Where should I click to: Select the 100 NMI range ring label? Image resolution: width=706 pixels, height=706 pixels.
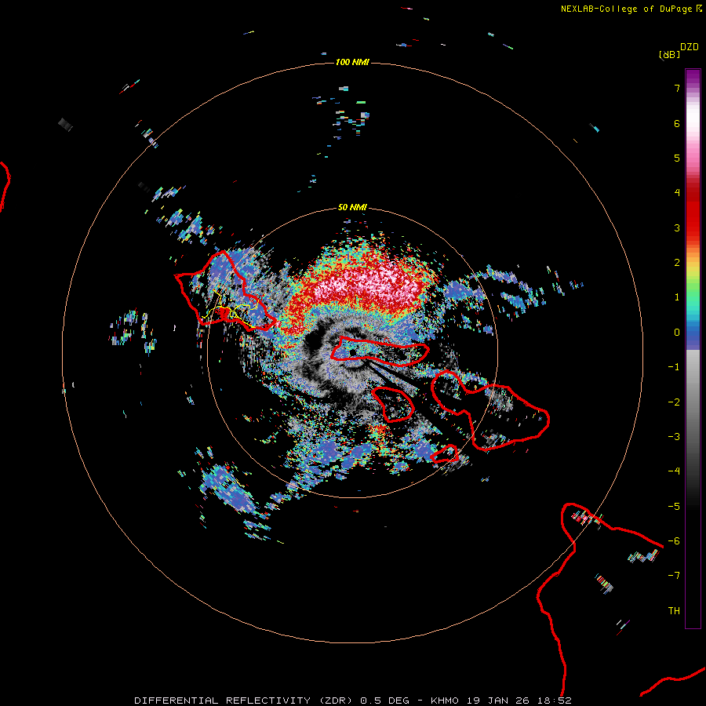click(352, 62)
